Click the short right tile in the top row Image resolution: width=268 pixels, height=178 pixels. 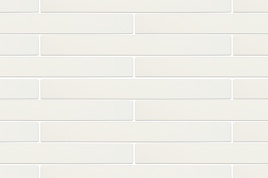pos(250,6)
